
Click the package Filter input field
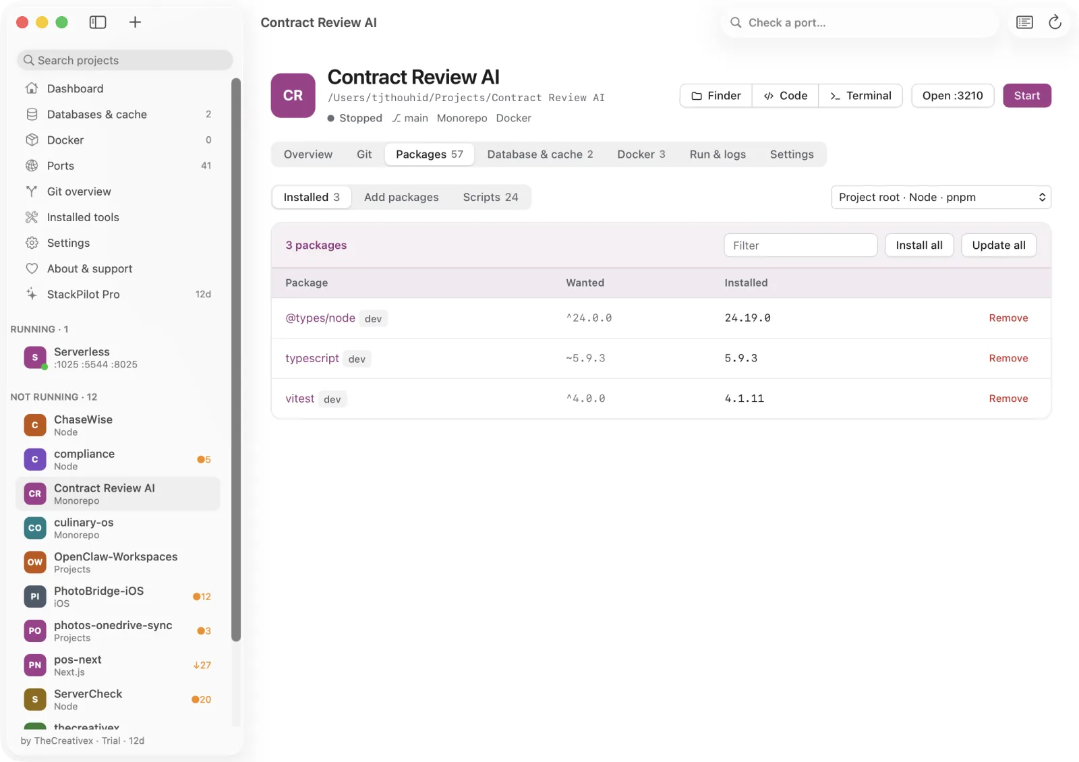800,245
